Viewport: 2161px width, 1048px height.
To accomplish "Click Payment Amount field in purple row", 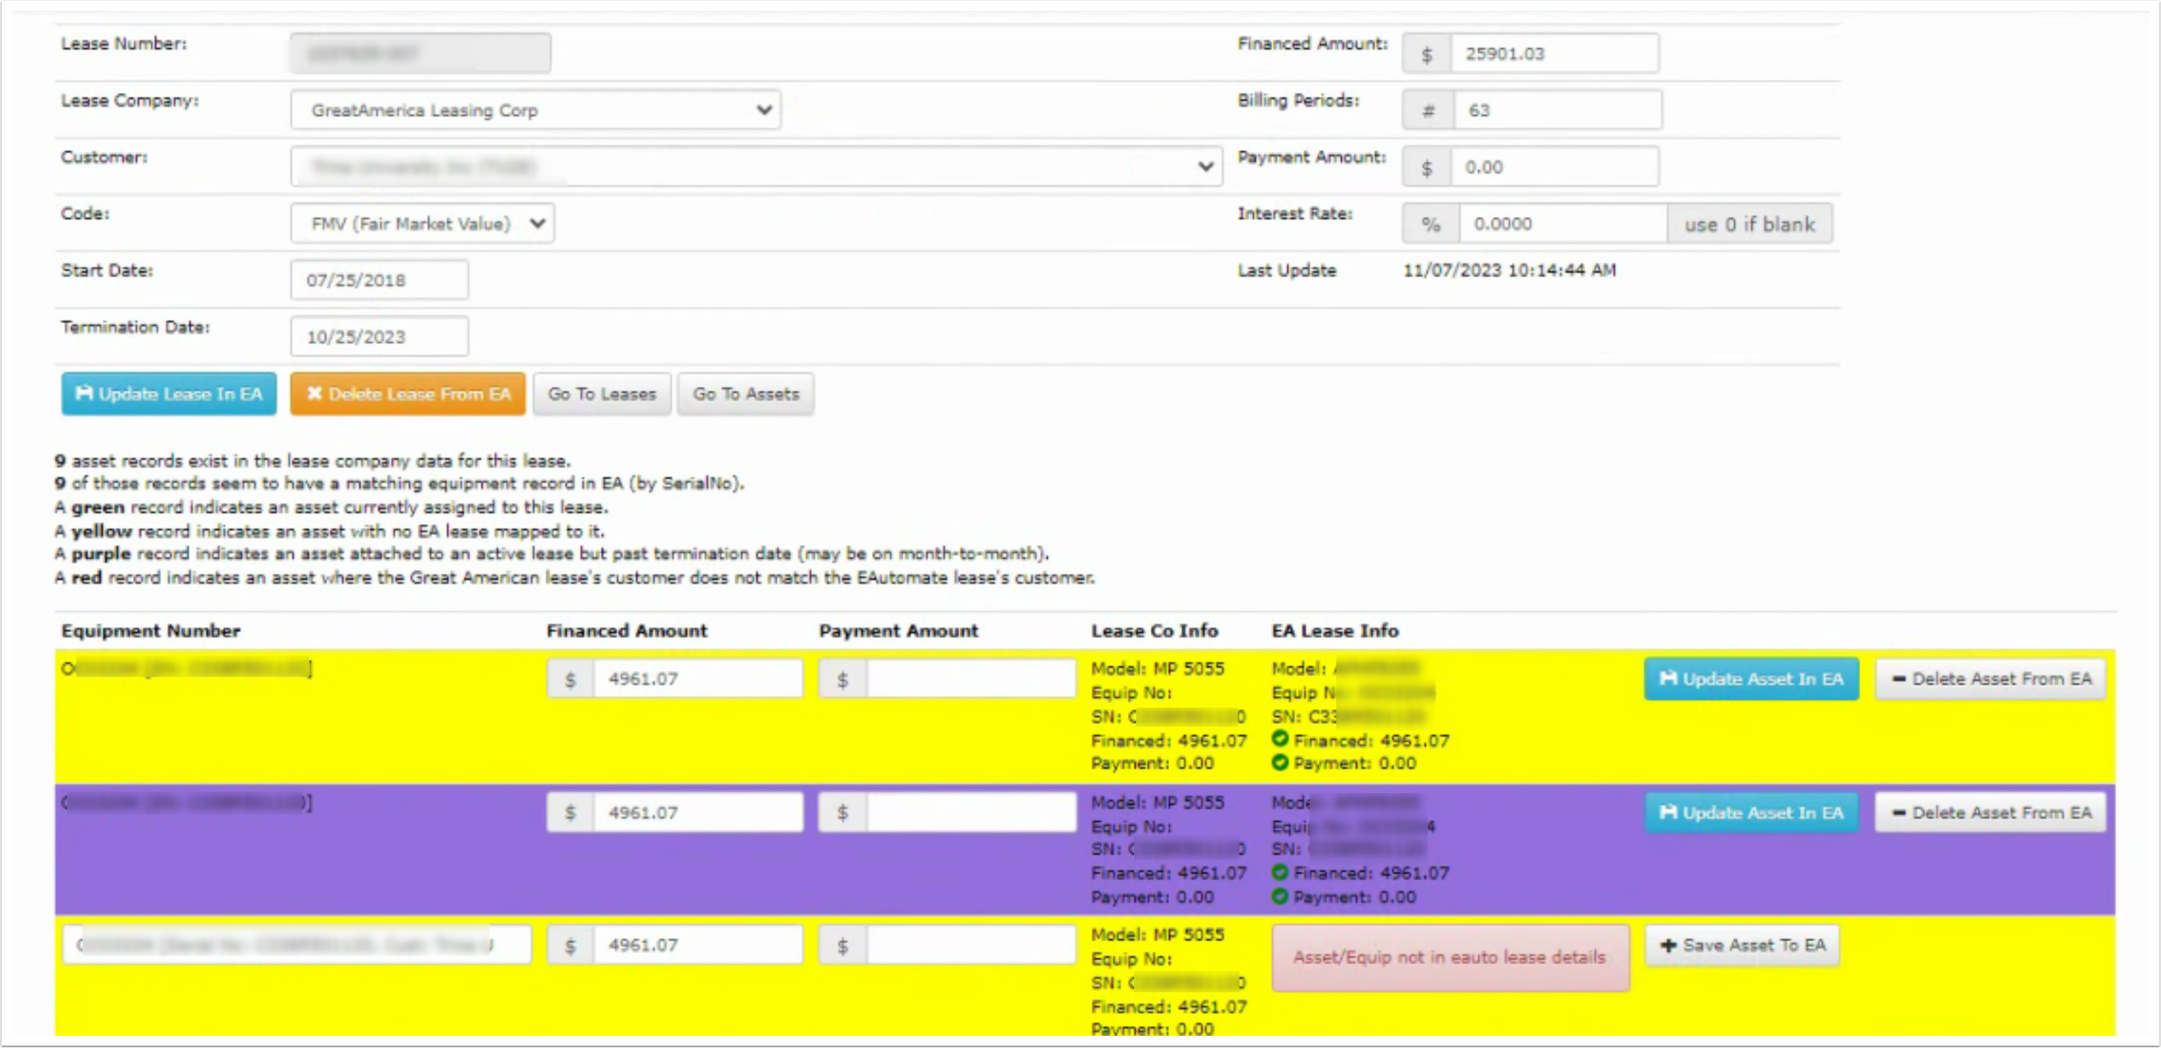I will pos(971,813).
